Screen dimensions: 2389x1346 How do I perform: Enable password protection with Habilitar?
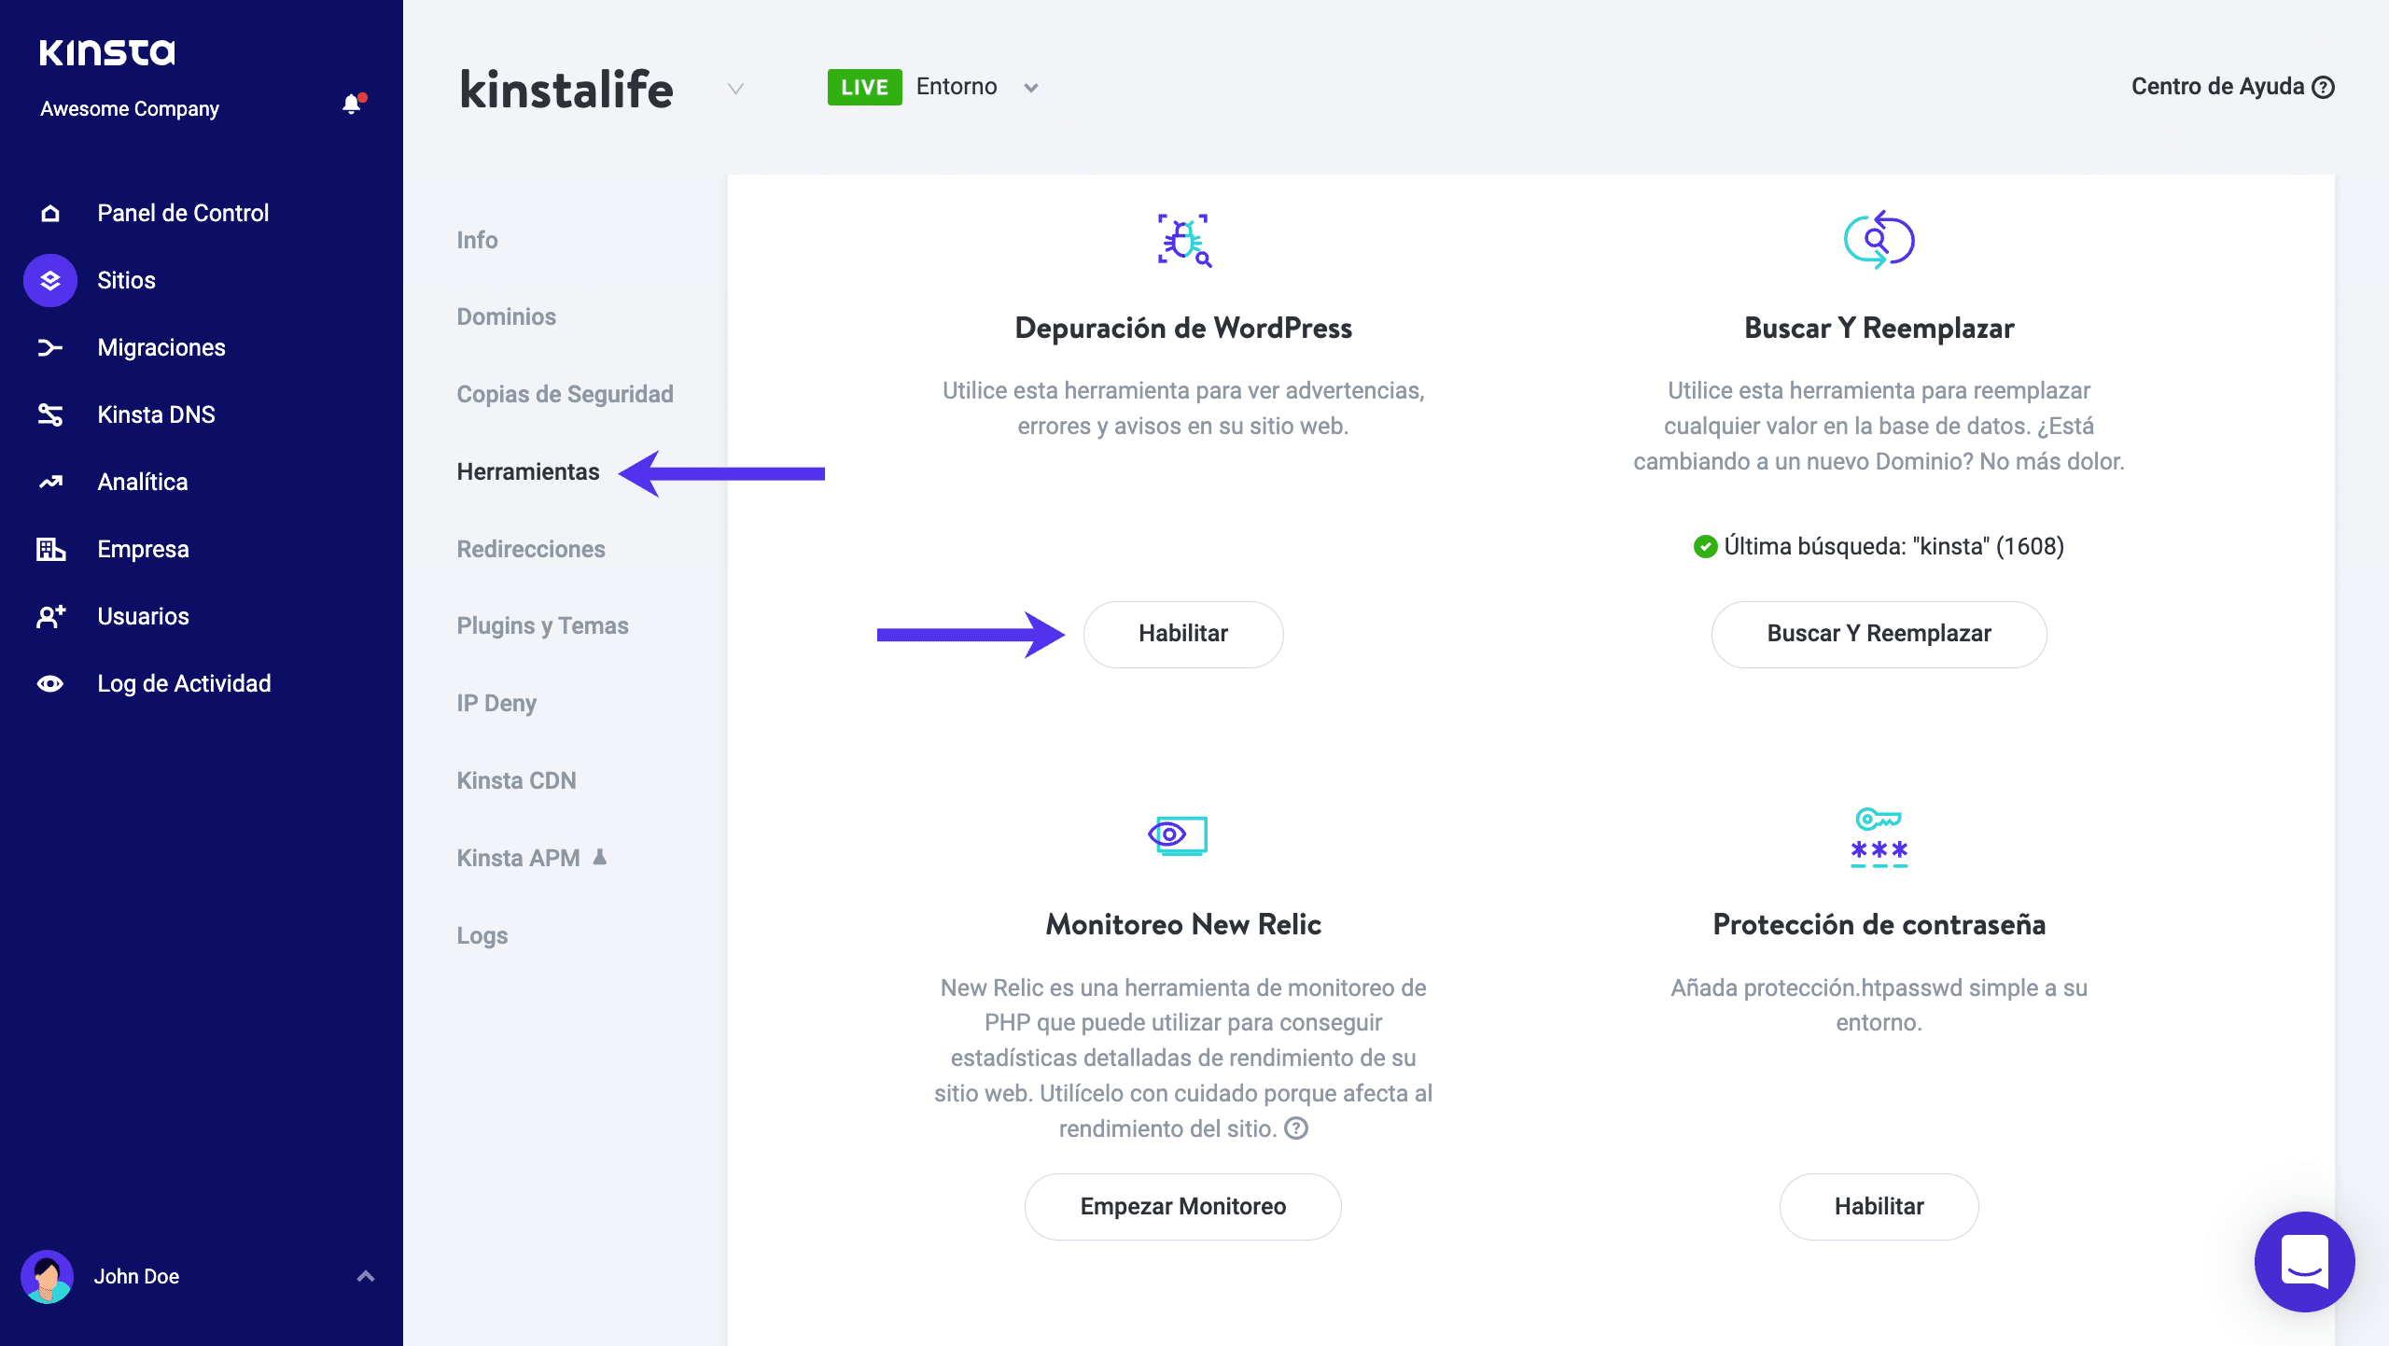pos(1879,1207)
